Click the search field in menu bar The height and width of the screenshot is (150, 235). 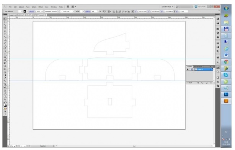[184, 7]
